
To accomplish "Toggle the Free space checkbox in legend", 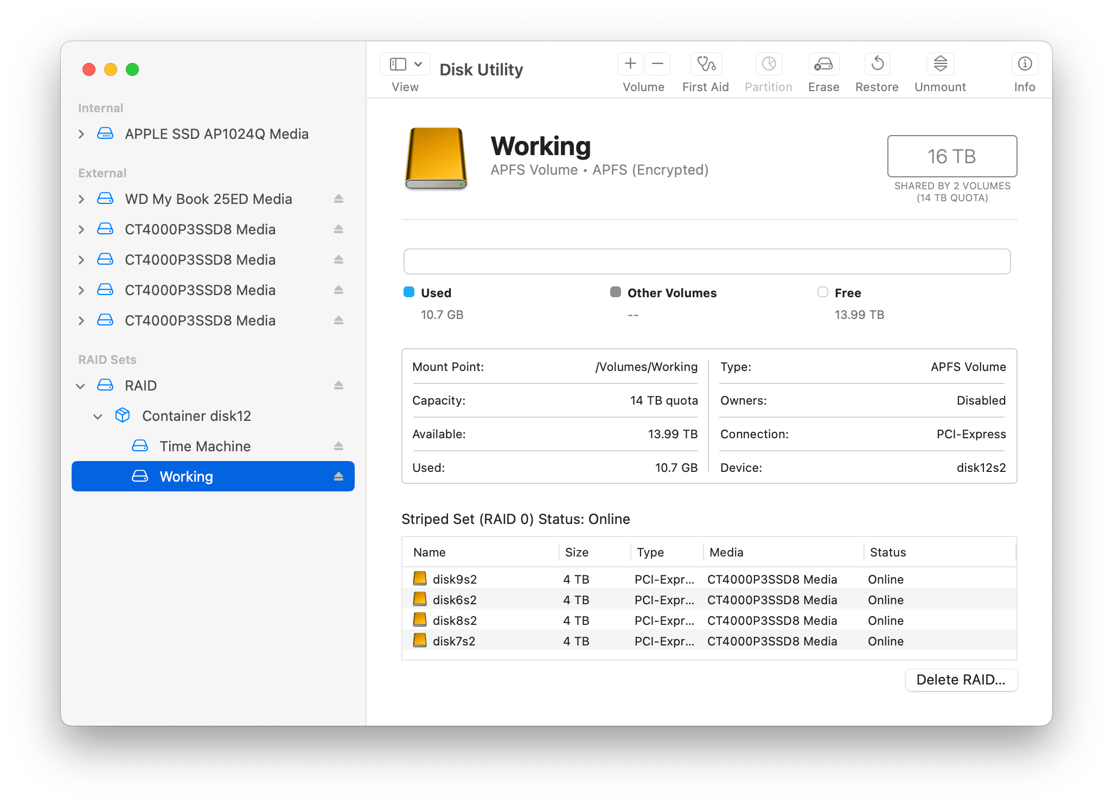I will pos(822,292).
